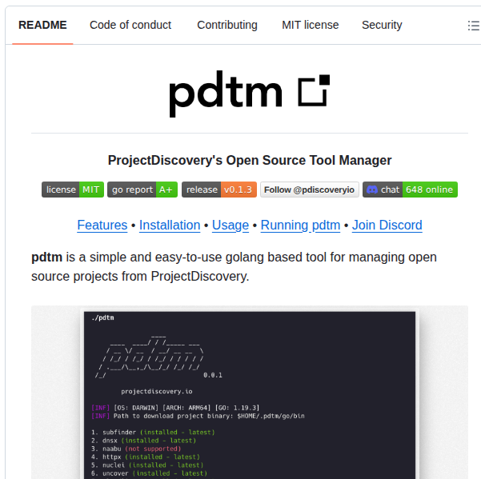Click the text 'source projects from ProjectDiscovery.'
This screenshot has width=481, height=479.
click(140, 277)
